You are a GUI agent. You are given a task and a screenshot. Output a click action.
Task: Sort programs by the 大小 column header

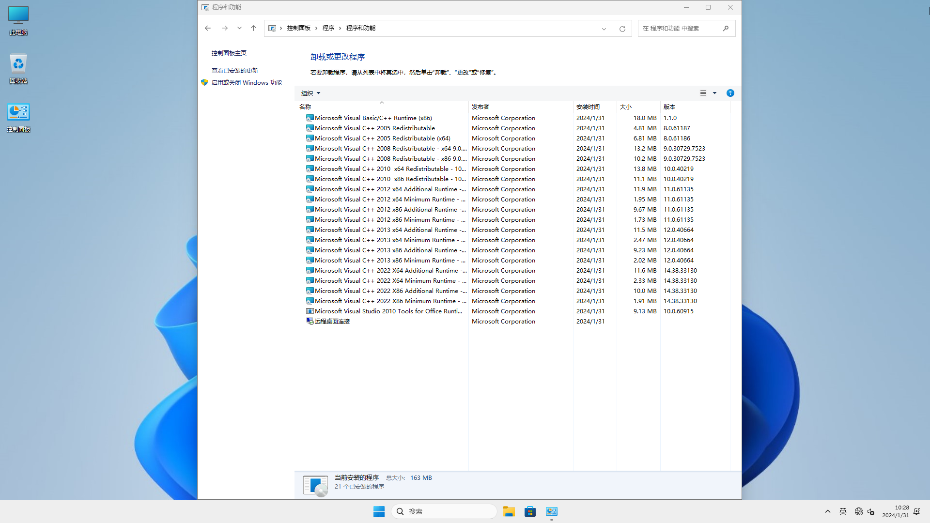(626, 107)
